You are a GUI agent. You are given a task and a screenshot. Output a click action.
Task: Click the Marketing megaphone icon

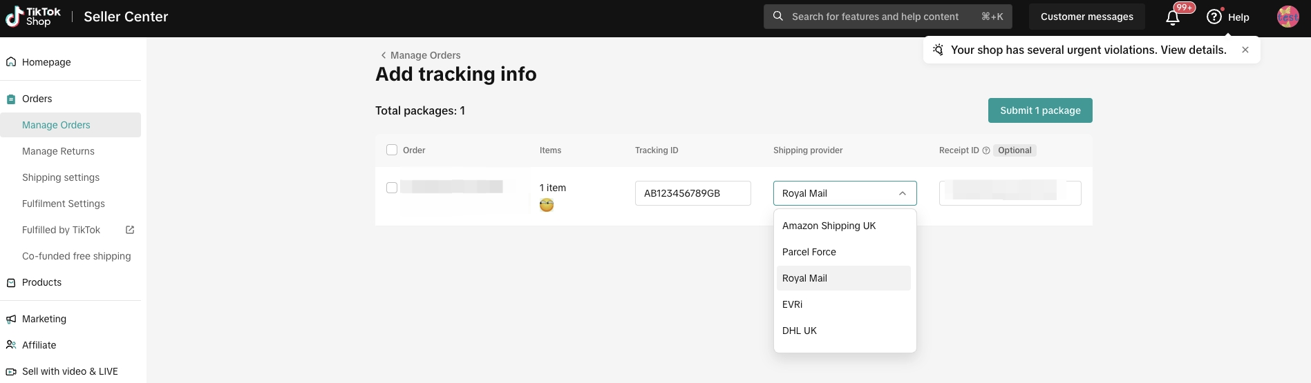point(11,319)
